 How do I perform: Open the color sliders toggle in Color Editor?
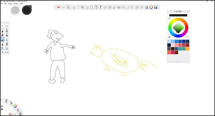(187, 37)
